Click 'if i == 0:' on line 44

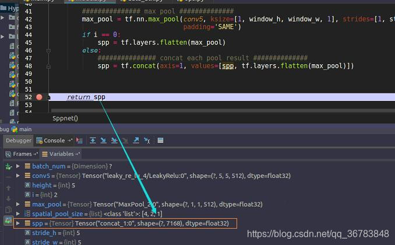[x=101, y=34]
